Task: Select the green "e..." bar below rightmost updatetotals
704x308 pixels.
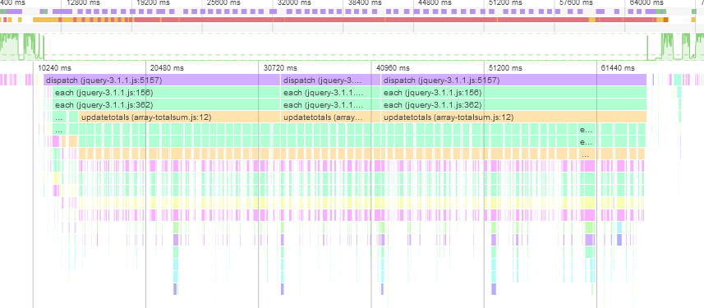Action: click(x=587, y=129)
